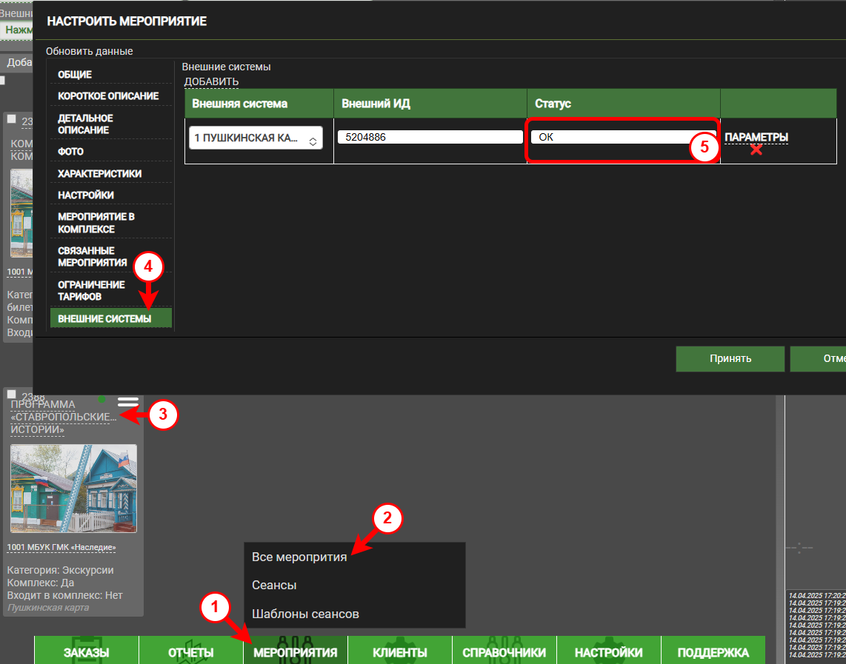Screen dimensions: 846x664
Task: Select 'Все мероприятия' from the popup menu
Action: click(x=299, y=557)
